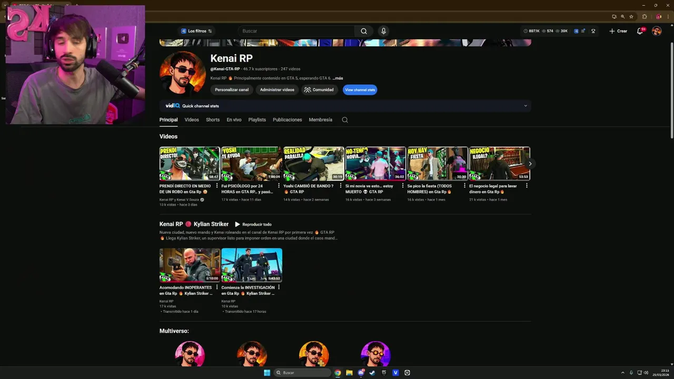This screenshot has height=379, width=674.
Task: Open three-dot menu for Yoshi CAMBIÓ DE BANDO video
Action: (340, 186)
